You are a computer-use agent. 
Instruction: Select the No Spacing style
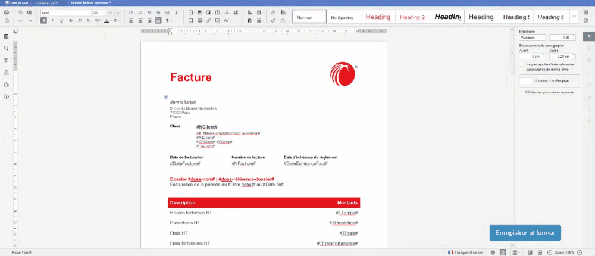point(342,17)
